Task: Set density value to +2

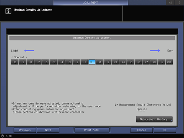Action: (x=107, y=62)
